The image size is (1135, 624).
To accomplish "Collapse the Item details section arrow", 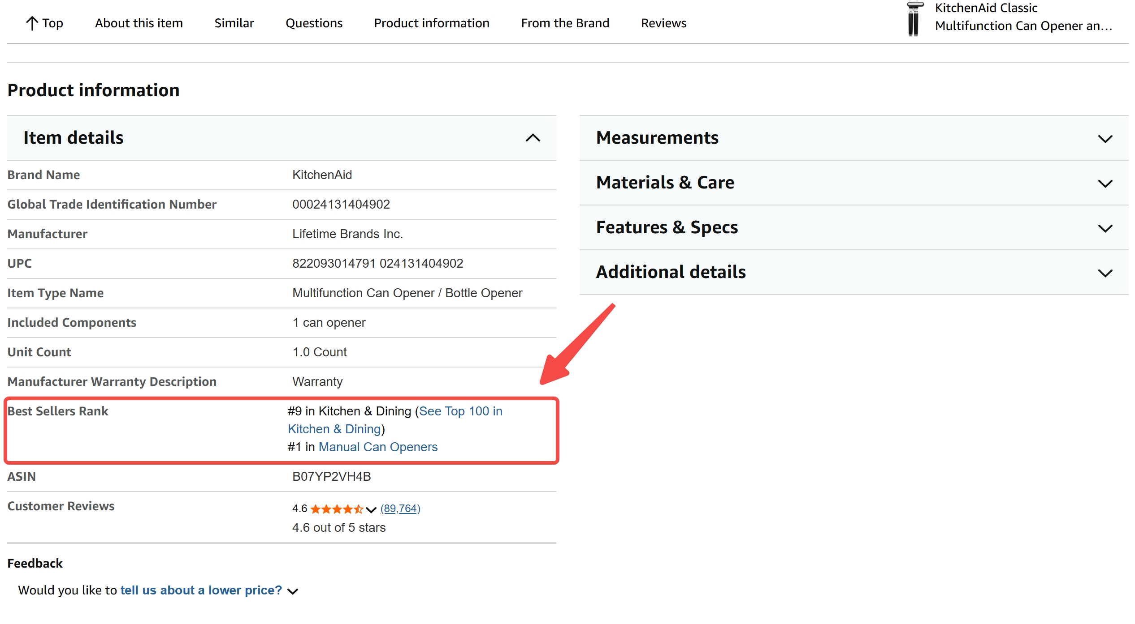I will (x=533, y=138).
